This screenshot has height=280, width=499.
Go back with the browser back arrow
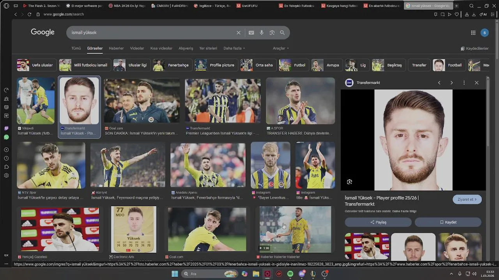point(16,14)
